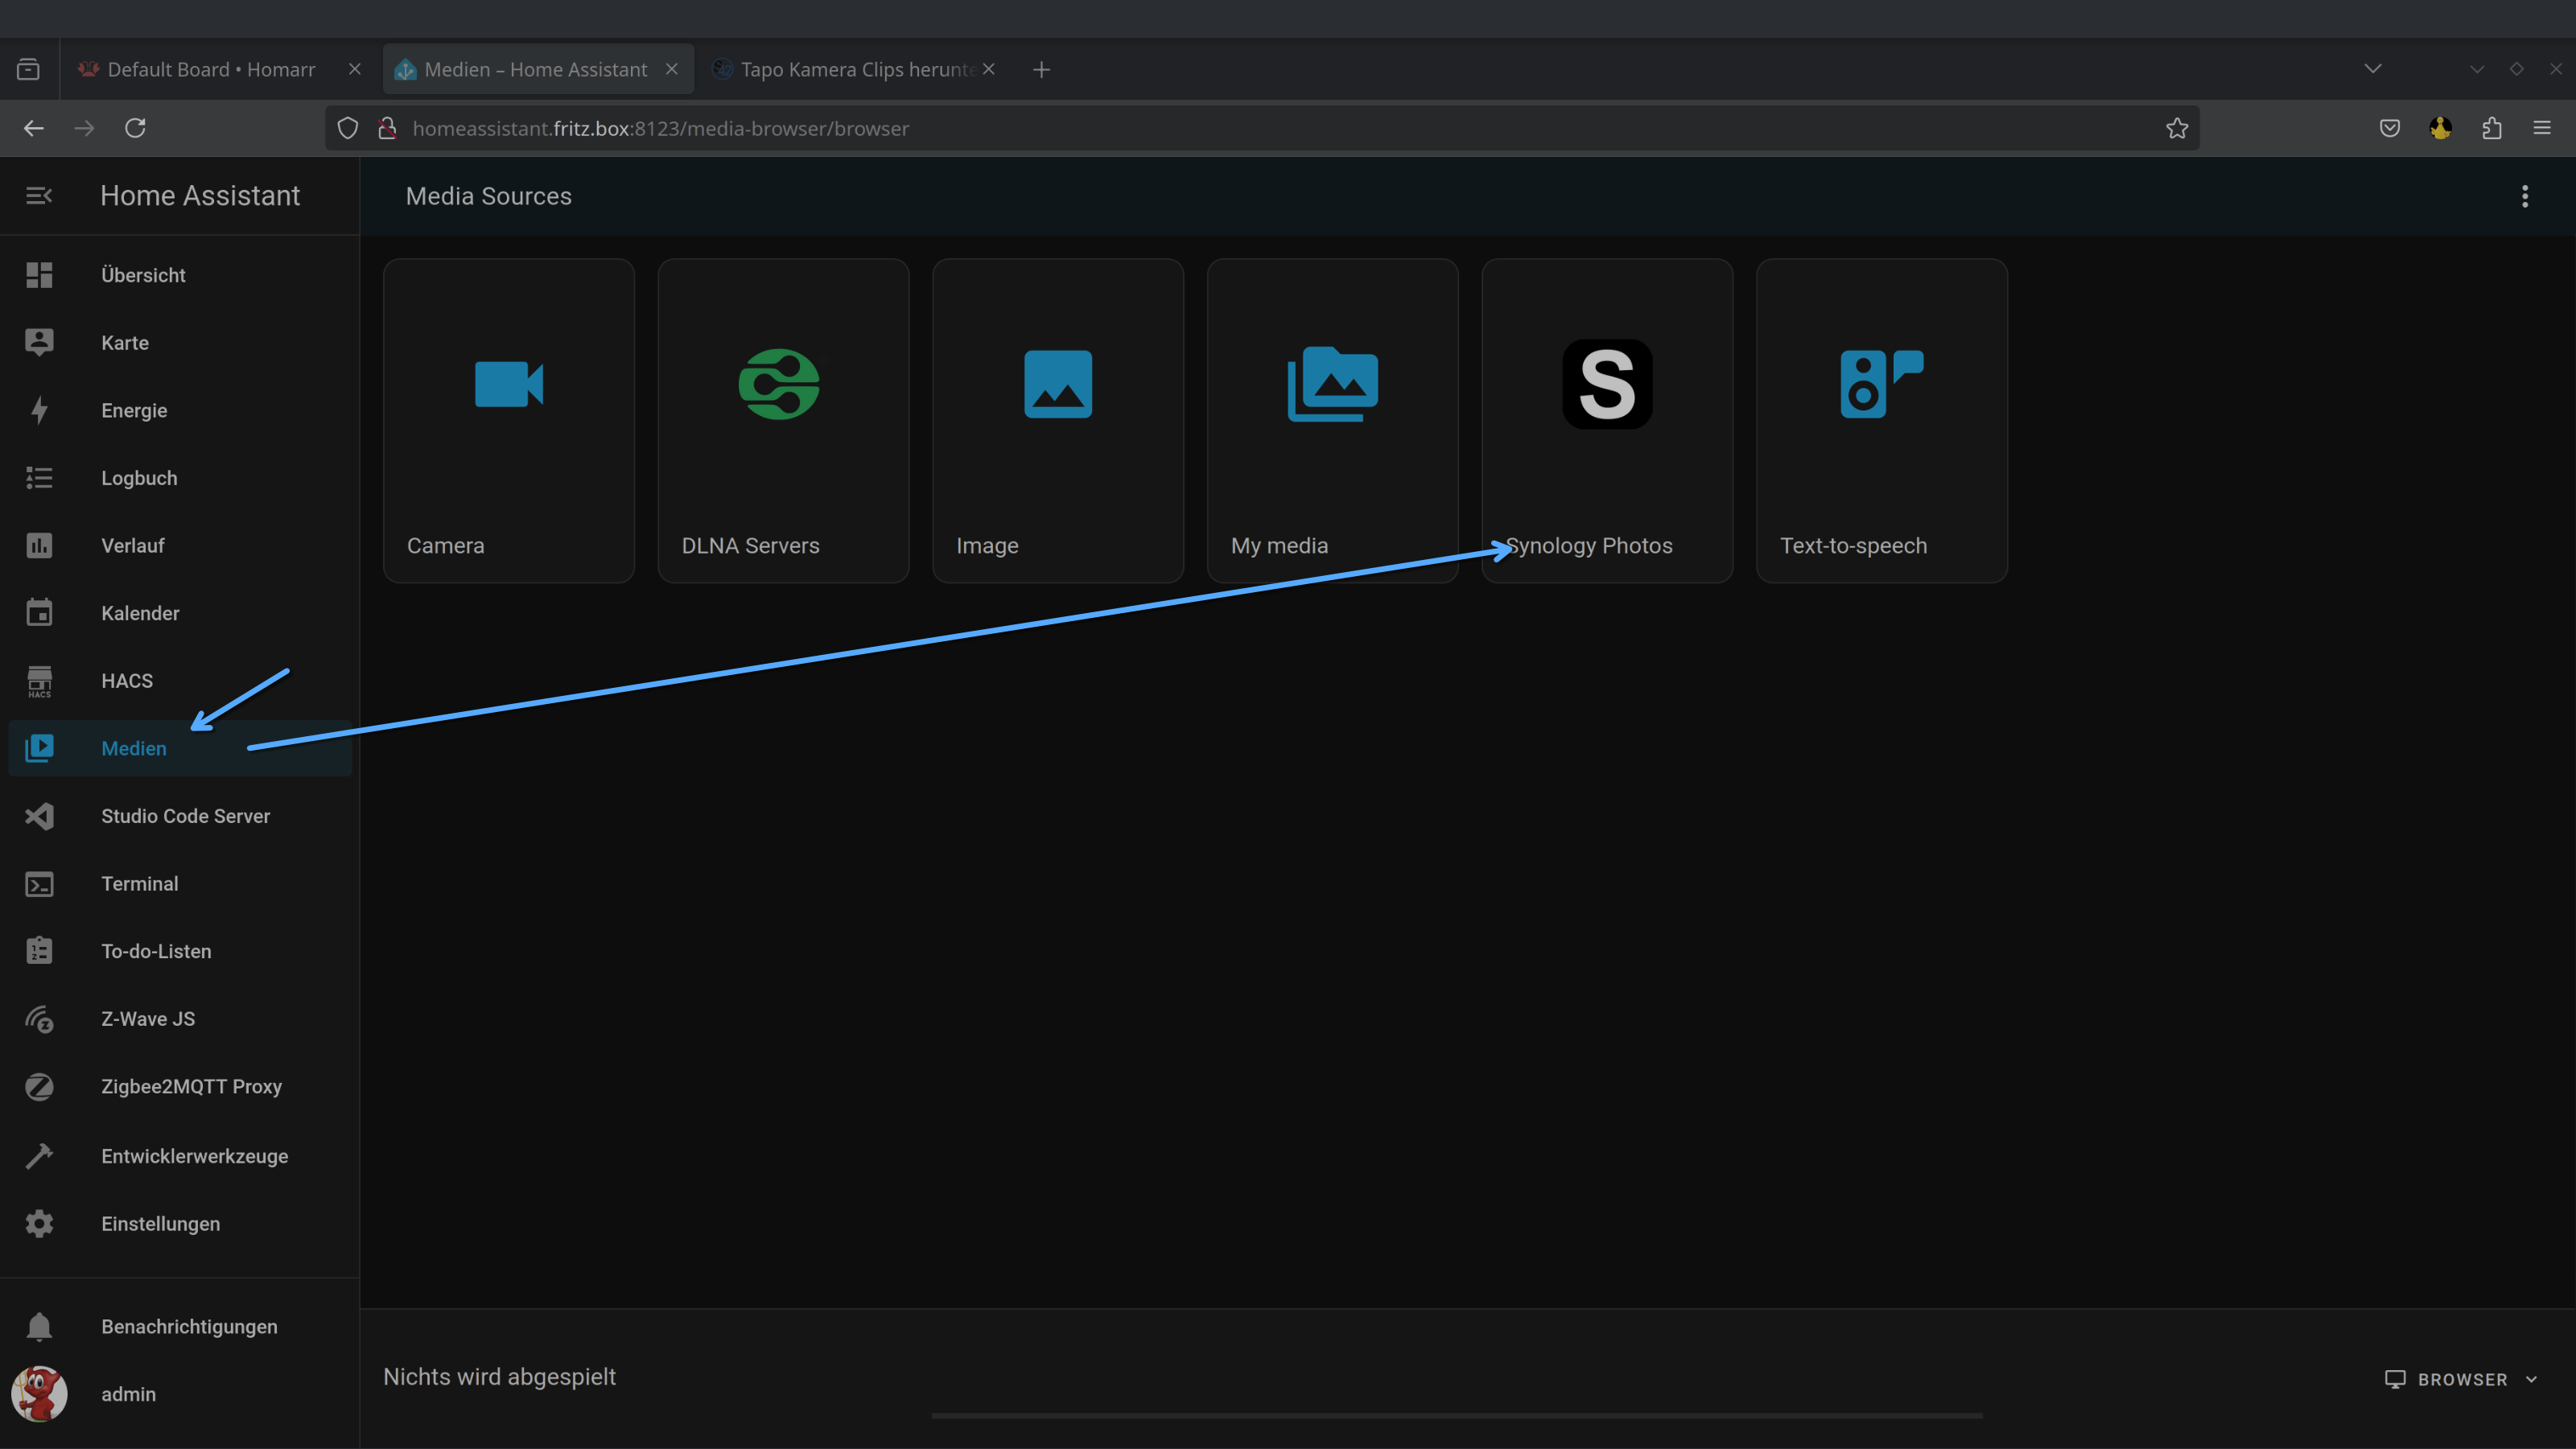Open HACS in the sidebar

pos(127,681)
